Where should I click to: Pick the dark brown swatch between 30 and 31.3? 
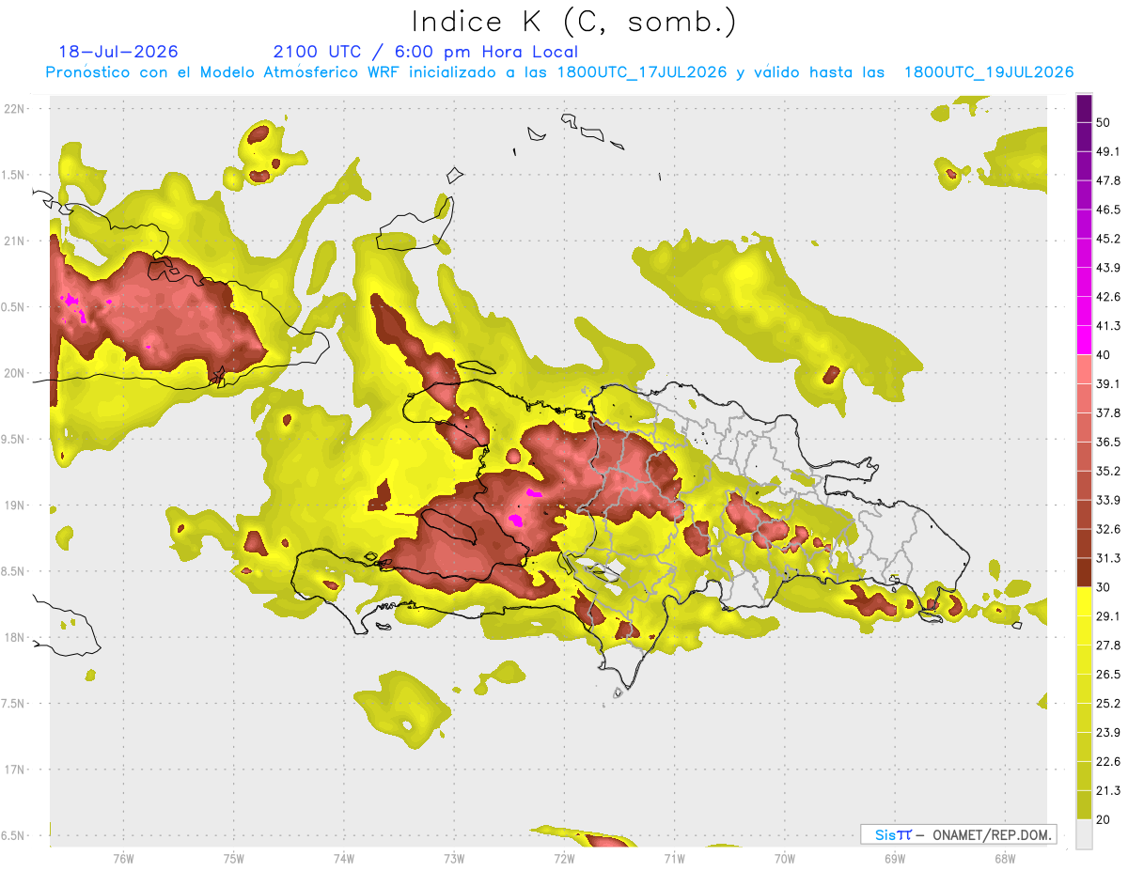1084,572
